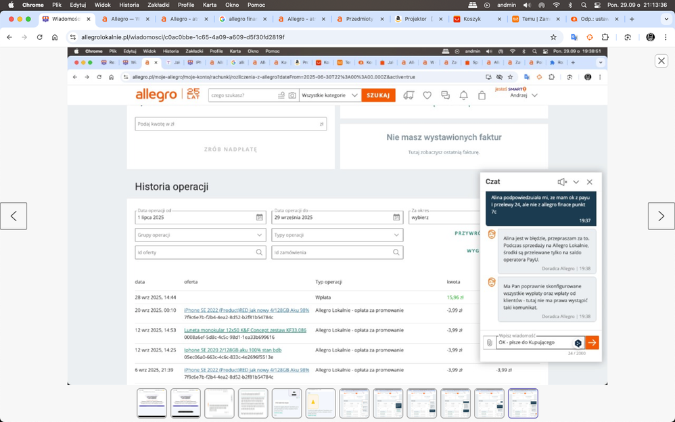Select the thumbnail with the yellow warning triangle
Screen dimensions: 675x422
click(321, 403)
